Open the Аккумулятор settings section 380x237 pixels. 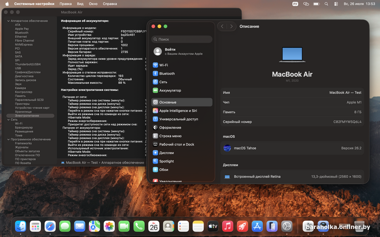click(182, 91)
